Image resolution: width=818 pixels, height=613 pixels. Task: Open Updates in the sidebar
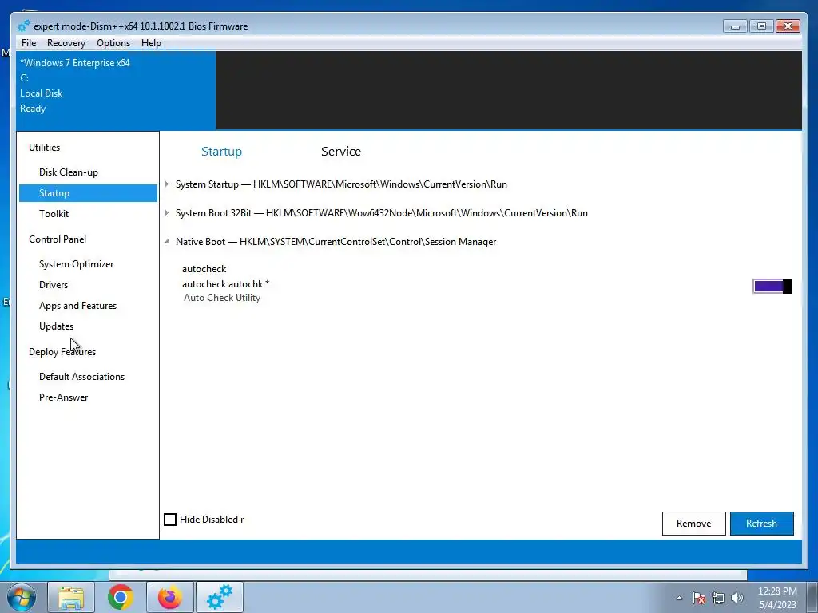57,326
